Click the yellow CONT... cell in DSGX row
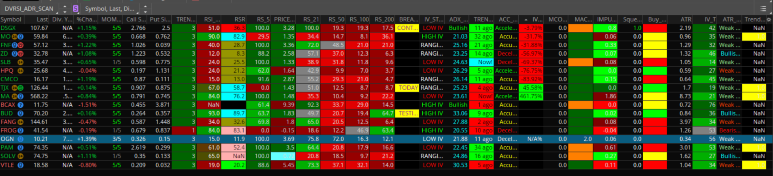The image size is (773, 176). pos(407,28)
